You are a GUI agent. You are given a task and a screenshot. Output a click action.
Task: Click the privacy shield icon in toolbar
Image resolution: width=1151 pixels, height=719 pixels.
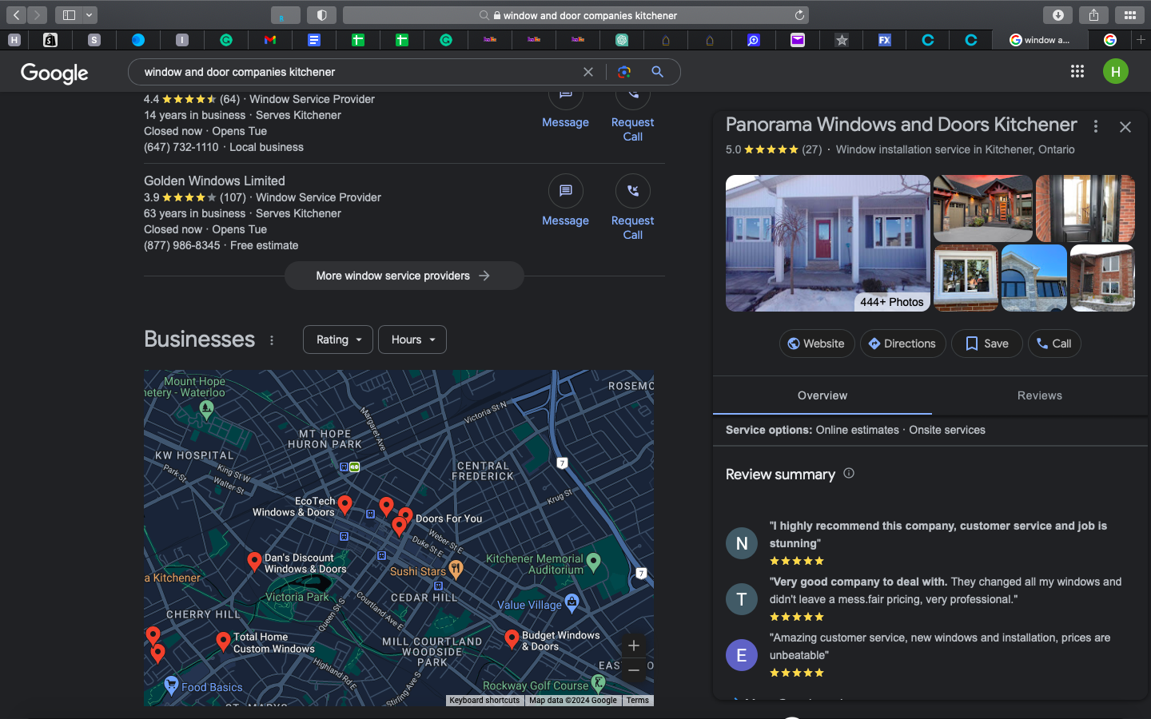pos(321,15)
